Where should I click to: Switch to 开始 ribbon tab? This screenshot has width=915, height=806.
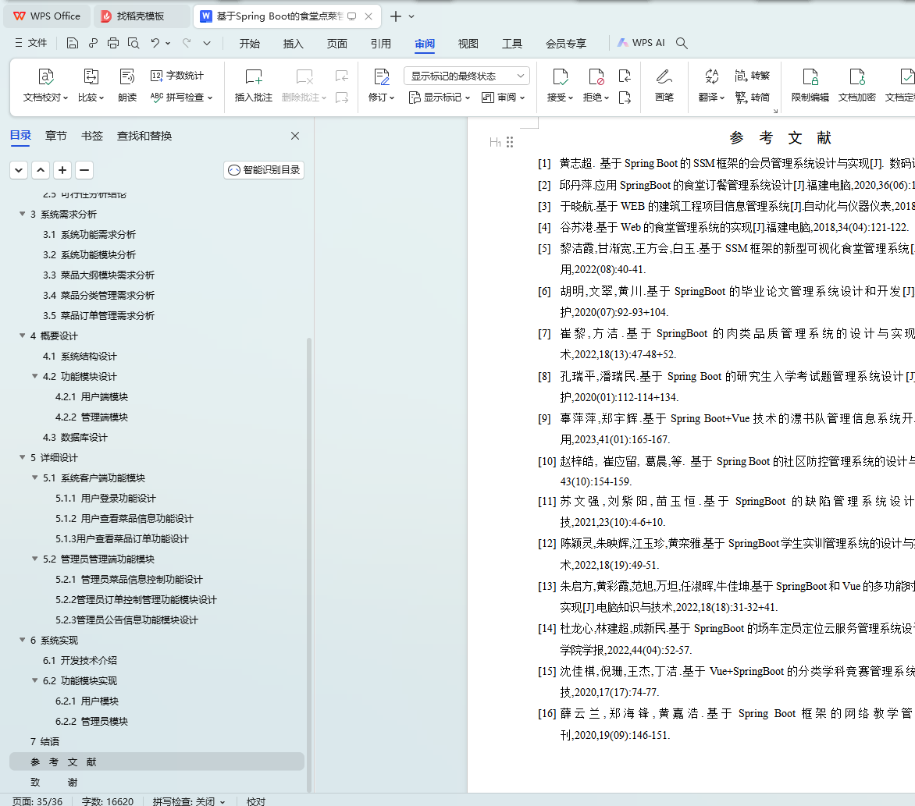click(x=249, y=44)
